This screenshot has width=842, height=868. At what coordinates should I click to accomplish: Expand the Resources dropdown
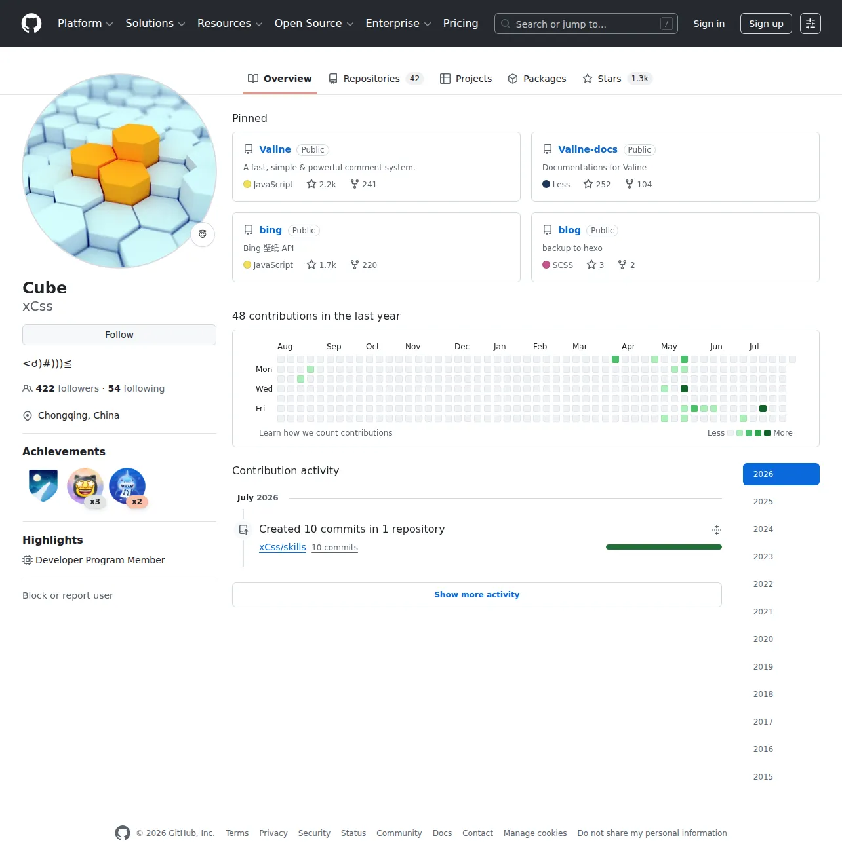point(230,24)
